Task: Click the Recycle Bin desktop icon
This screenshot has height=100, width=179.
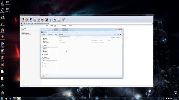Action: click(x=176, y=93)
